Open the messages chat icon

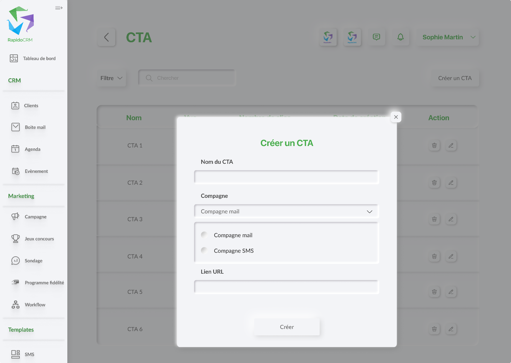(376, 37)
